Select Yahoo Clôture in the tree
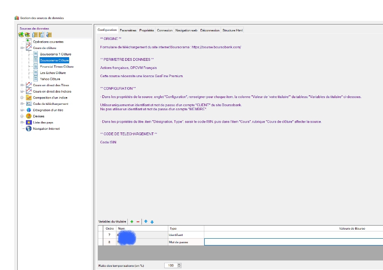383x270 pixels. (50, 79)
